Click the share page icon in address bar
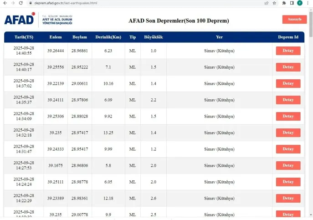The image size is (313, 220). click(x=266, y=3)
